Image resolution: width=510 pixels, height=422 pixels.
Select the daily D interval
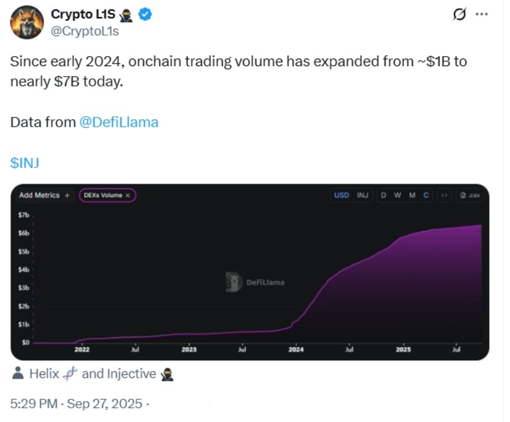pyautogui.click(x=383, y=195)
